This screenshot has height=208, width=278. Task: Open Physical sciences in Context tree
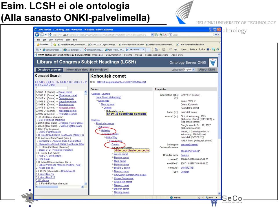pyautogui.click(x=105, y=124)
